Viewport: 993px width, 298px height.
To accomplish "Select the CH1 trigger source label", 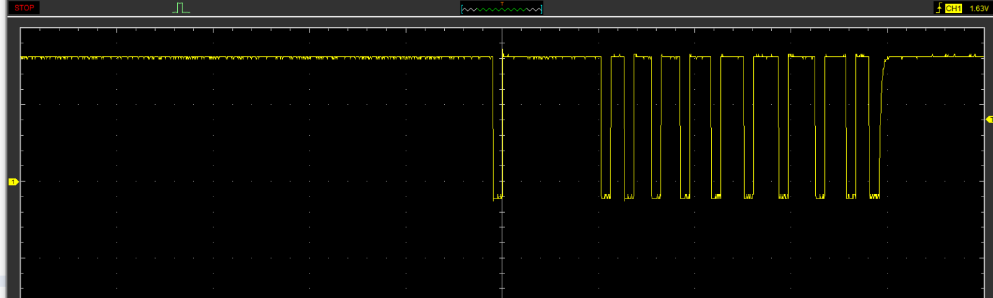I will [x=954, y=8].
